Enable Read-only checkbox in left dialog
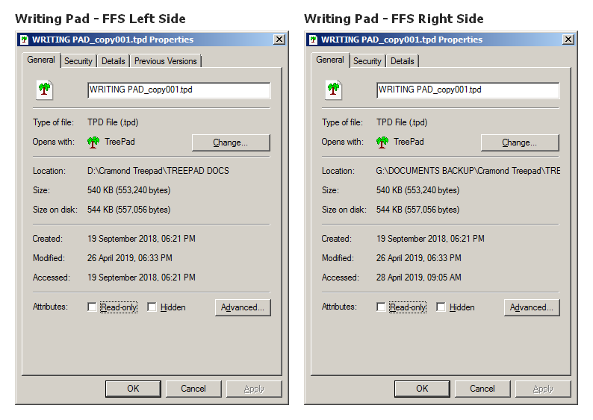 point(92,307)
